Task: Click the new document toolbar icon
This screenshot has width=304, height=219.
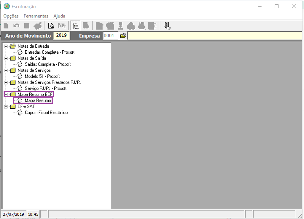Action: pos(6,26)
